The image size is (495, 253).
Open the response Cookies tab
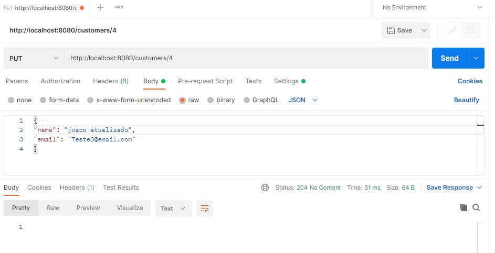coord(39,188)
